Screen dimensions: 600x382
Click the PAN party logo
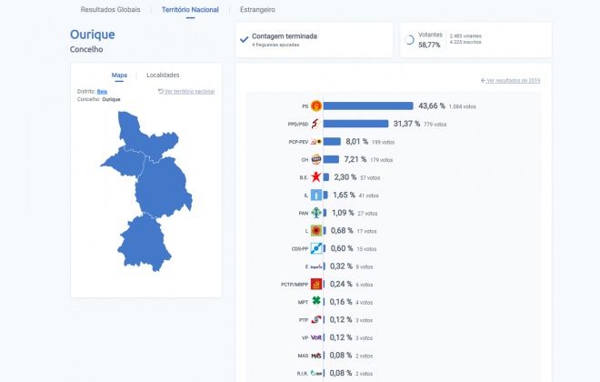[316, 213]
